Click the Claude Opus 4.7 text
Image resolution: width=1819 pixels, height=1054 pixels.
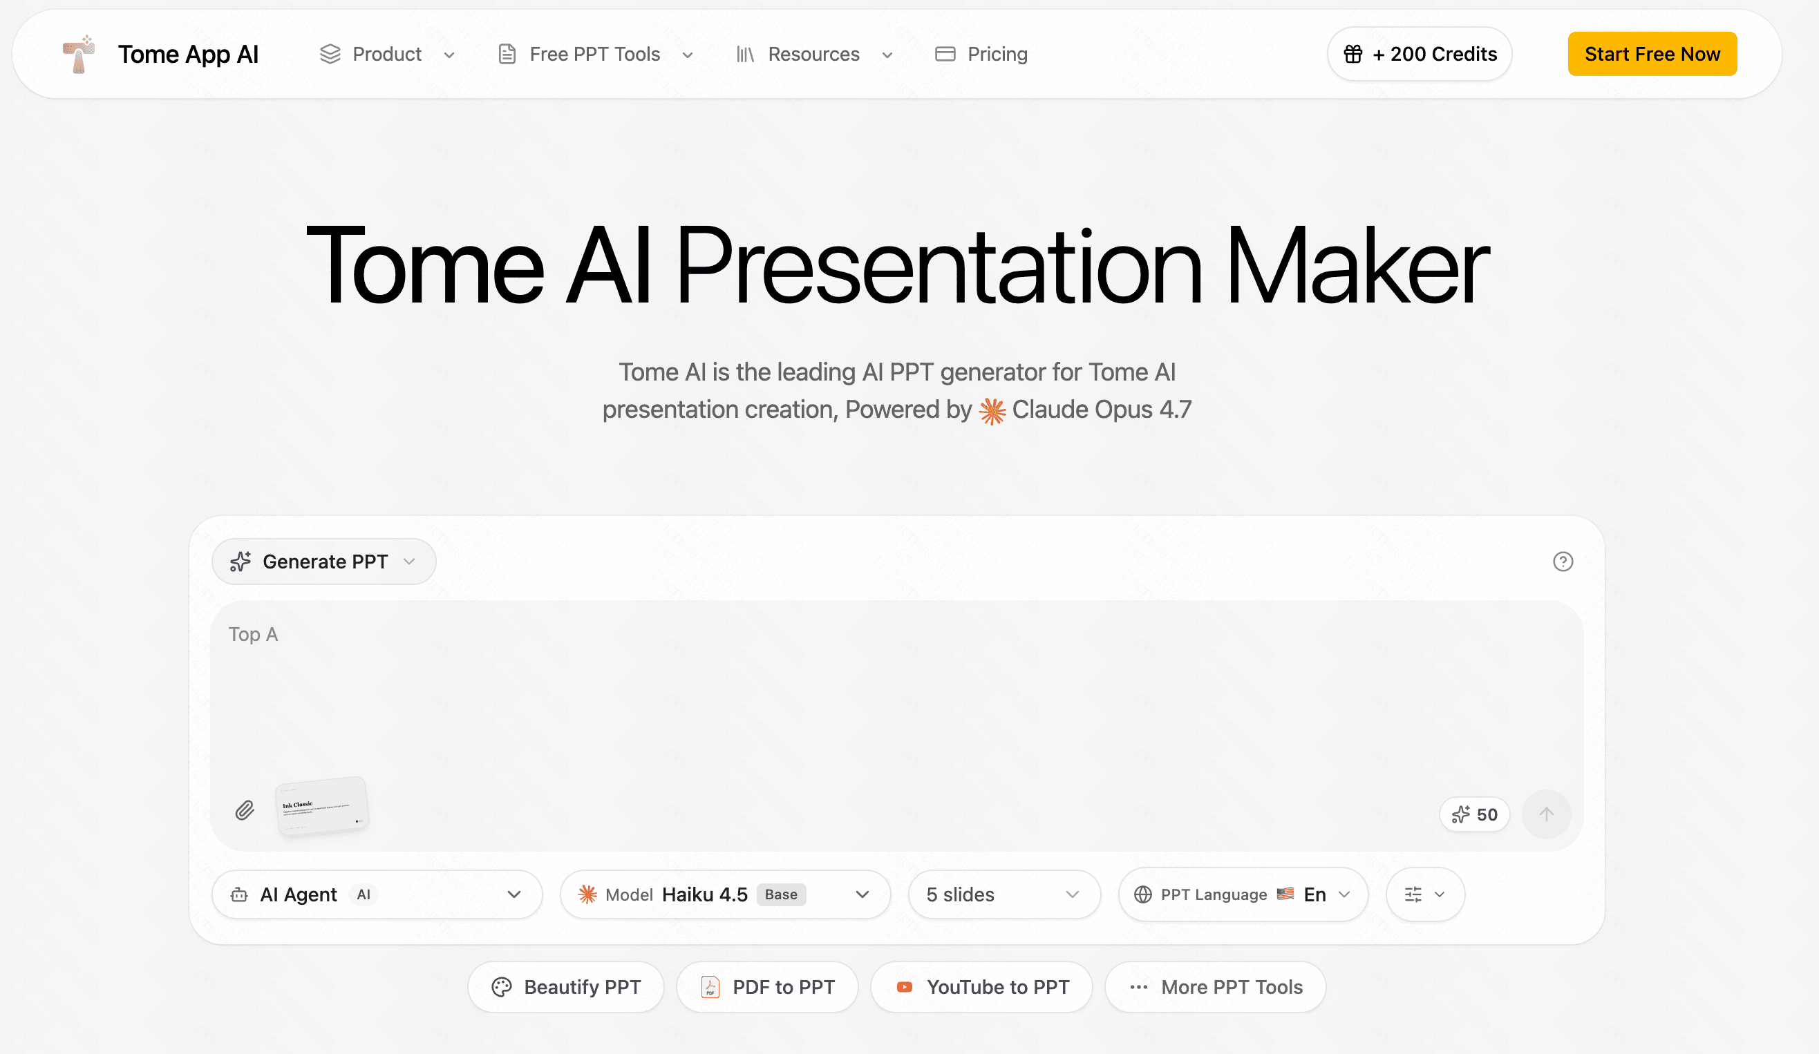click(x=1102, y=410)
